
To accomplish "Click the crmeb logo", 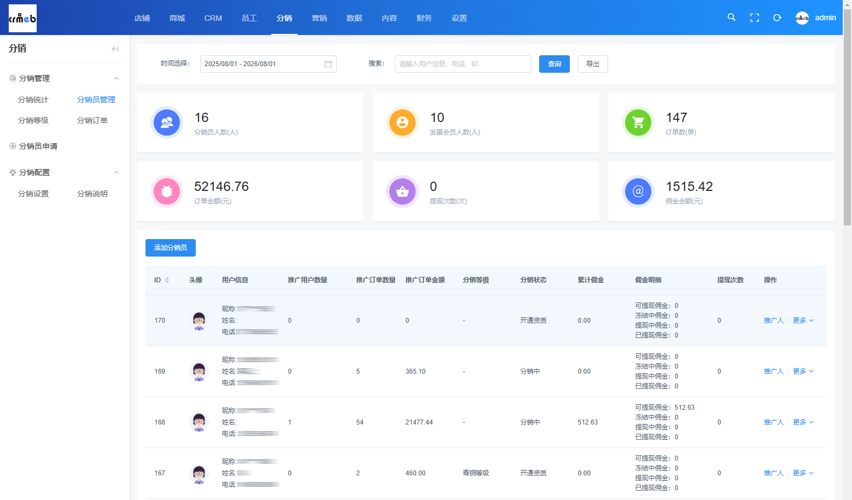I will (x=22, y=18).
